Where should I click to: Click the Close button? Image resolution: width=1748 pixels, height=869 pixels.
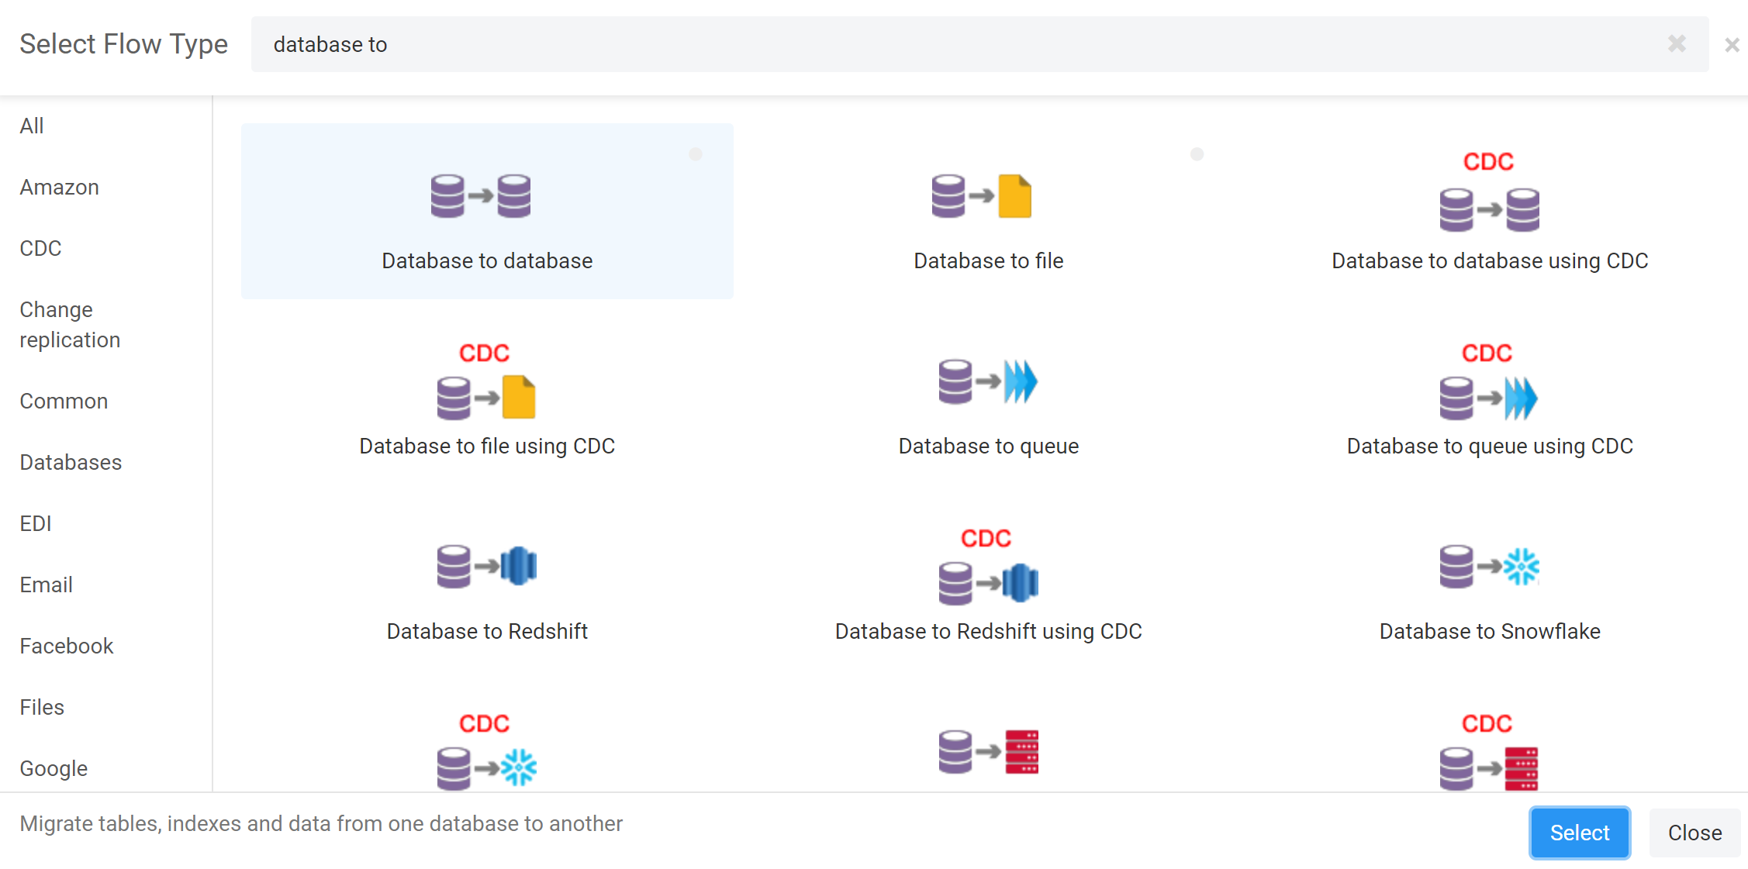coord(1694,833)
